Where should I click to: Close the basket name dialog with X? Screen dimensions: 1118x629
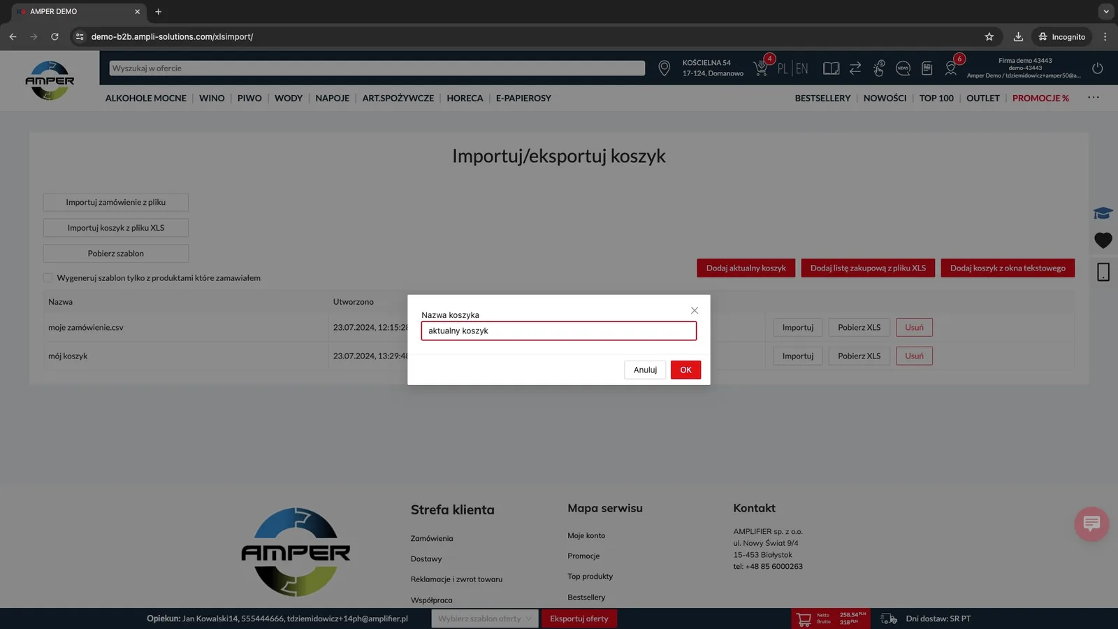click(x=694, y=310)
